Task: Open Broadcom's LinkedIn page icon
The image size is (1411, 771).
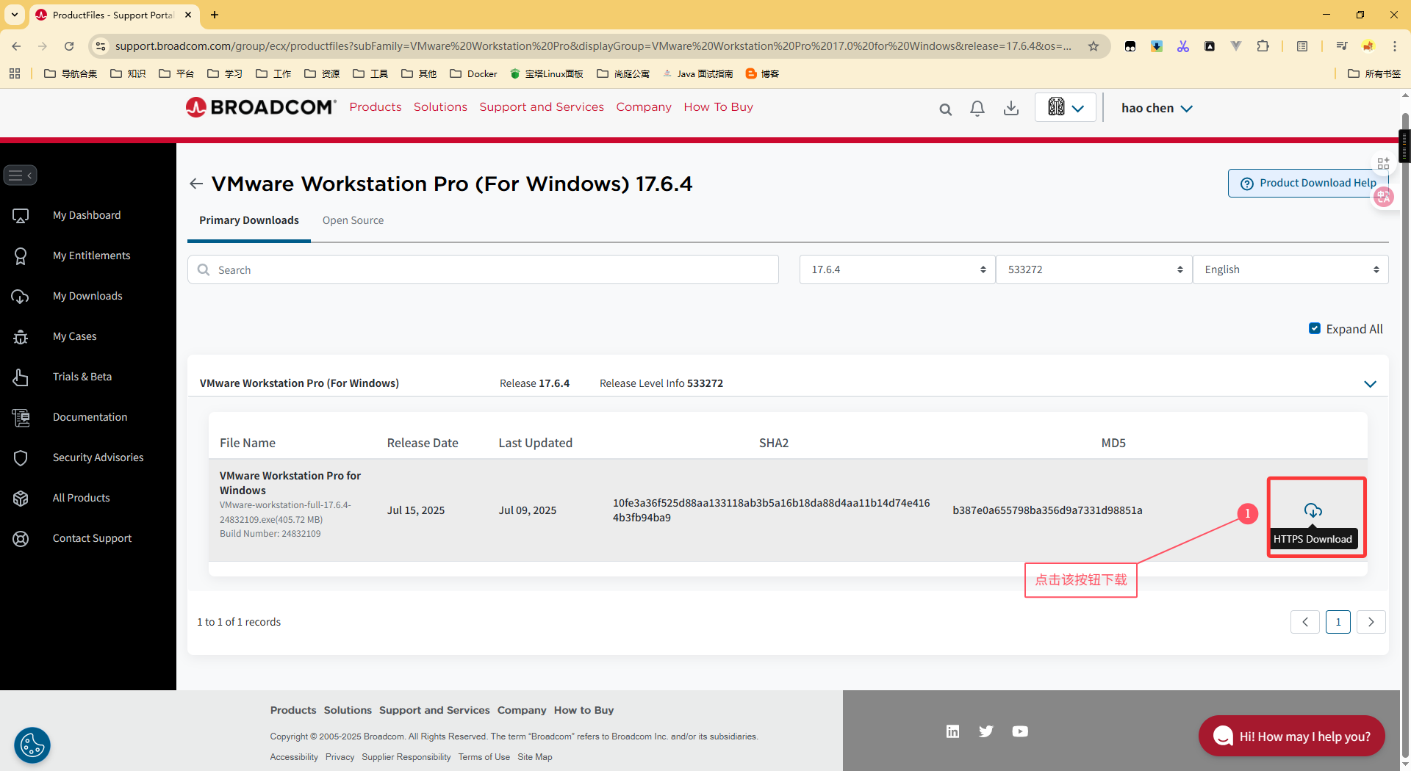Action: click(x=952, y=731)
